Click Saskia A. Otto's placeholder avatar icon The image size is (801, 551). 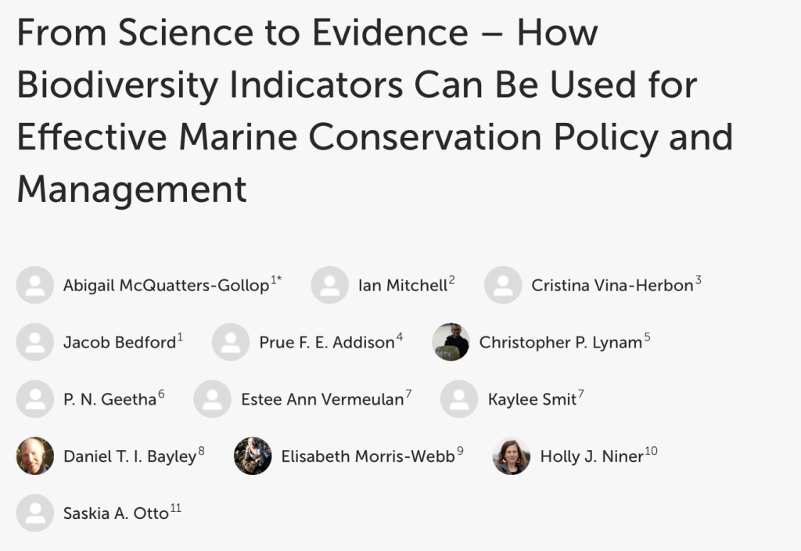coord(34,513)
